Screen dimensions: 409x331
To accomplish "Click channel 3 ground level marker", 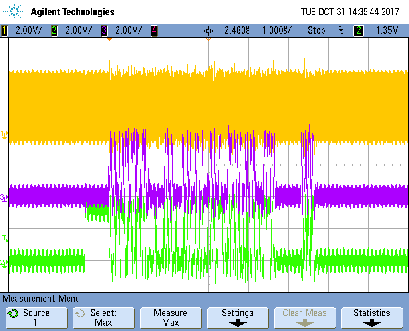I will pos(4,198).
